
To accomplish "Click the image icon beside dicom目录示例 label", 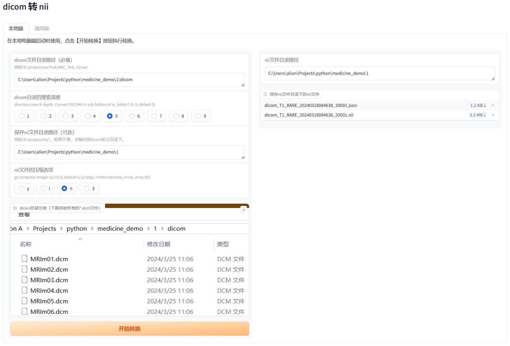I will [x=15, y=208].
